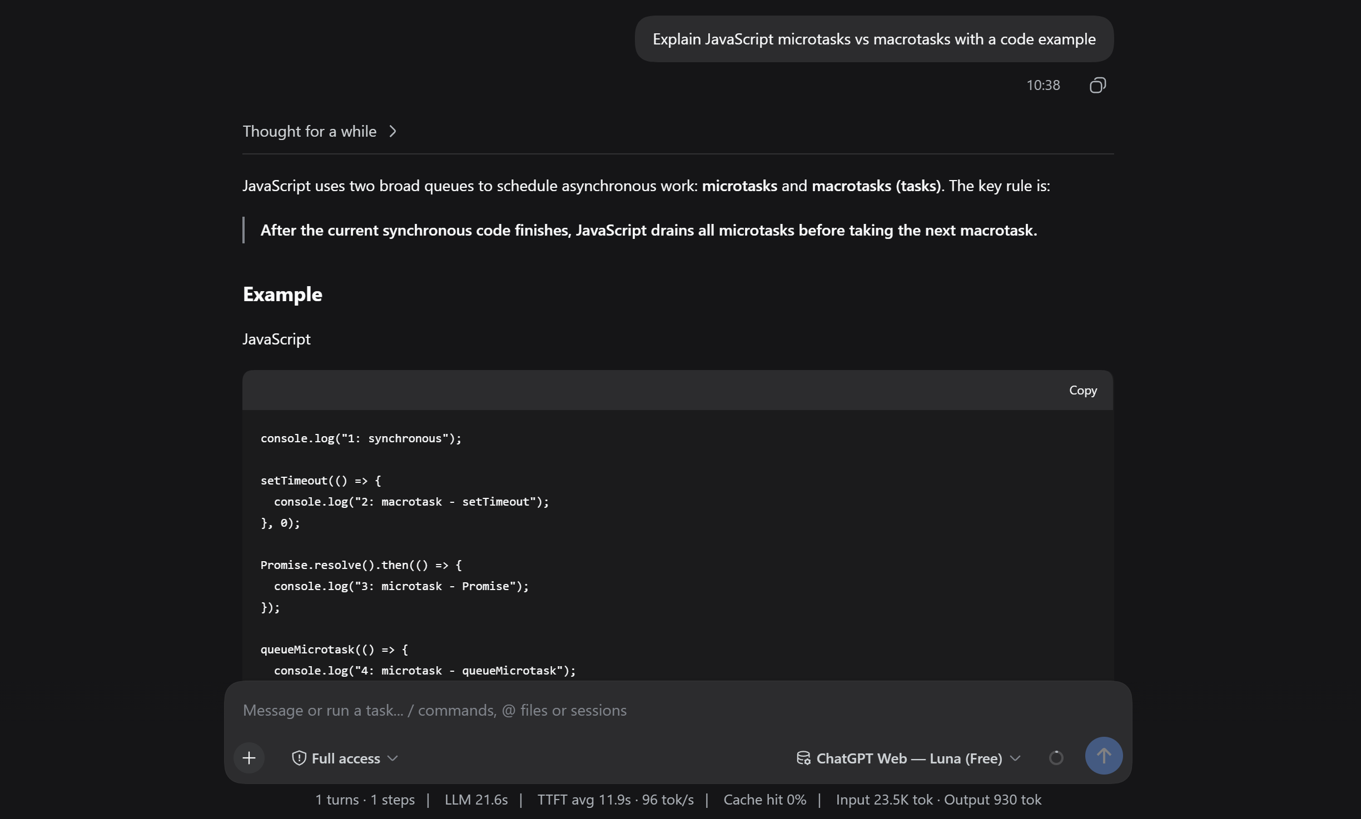The image size is (1361, 819).
Task: Send the message with the up arrow button
Action: pyautogui.click(x=1104, y=756)
